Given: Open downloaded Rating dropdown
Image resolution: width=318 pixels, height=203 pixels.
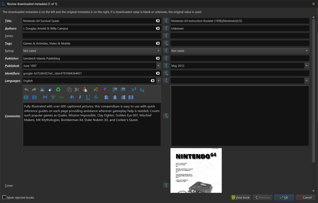Looking at the screenshot, I should pyautogui.click(x=158, y=51).
